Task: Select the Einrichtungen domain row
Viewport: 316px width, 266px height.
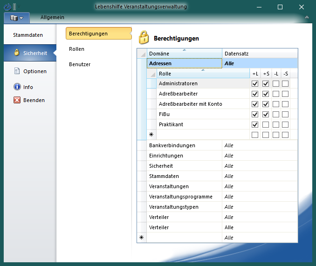Action: click(222, 156)
